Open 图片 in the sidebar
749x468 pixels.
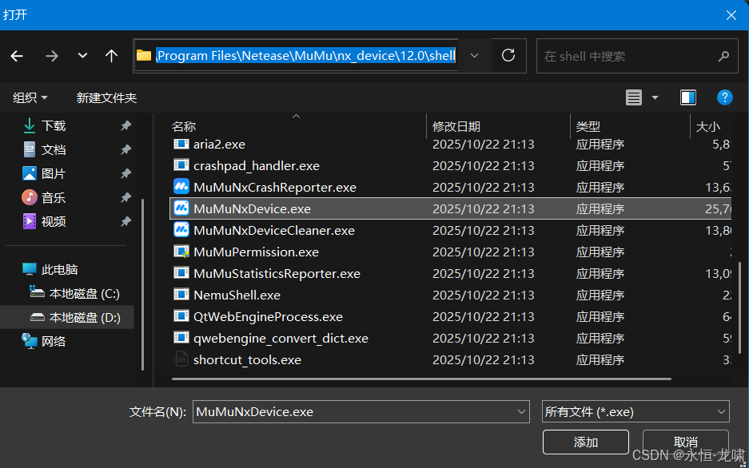tap(53, 173)
